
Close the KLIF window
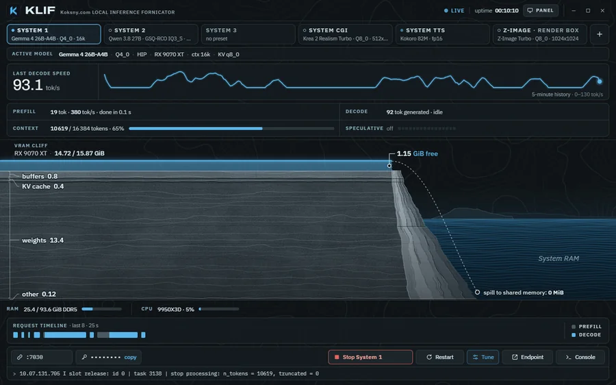point(602,10)
